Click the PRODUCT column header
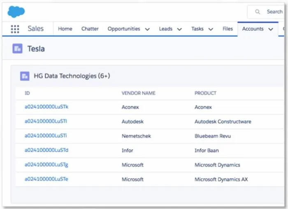The width and height of the screenshot is (288, 209). 205,93
